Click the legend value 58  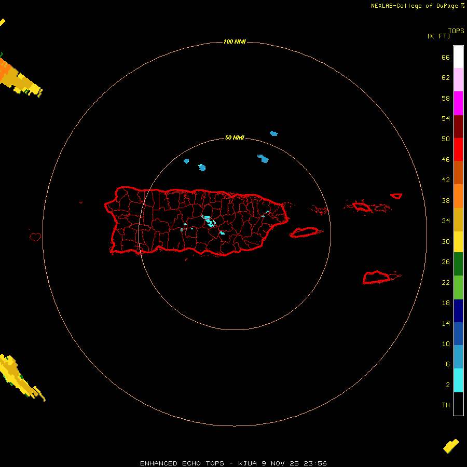(446, 98)
